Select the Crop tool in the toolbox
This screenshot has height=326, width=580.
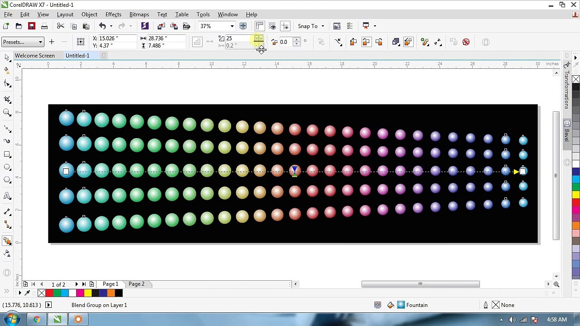click(7, 99)
